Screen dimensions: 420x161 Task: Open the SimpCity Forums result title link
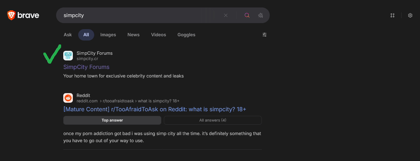(86, 67)
